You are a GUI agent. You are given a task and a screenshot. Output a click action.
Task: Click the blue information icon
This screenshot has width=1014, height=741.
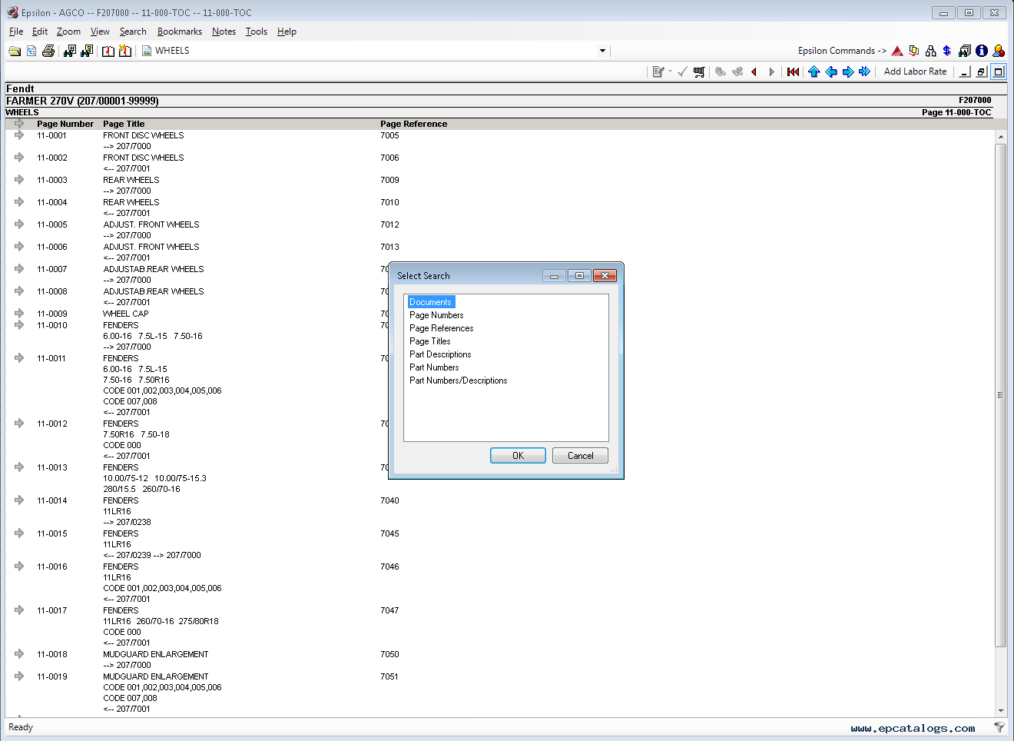click(x=982, y=51)
